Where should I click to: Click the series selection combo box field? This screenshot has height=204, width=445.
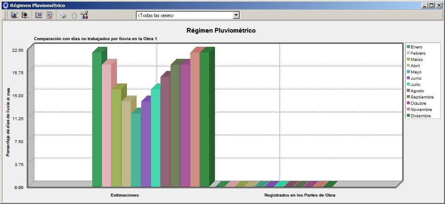pyautogui.click(x=184, y=15)
